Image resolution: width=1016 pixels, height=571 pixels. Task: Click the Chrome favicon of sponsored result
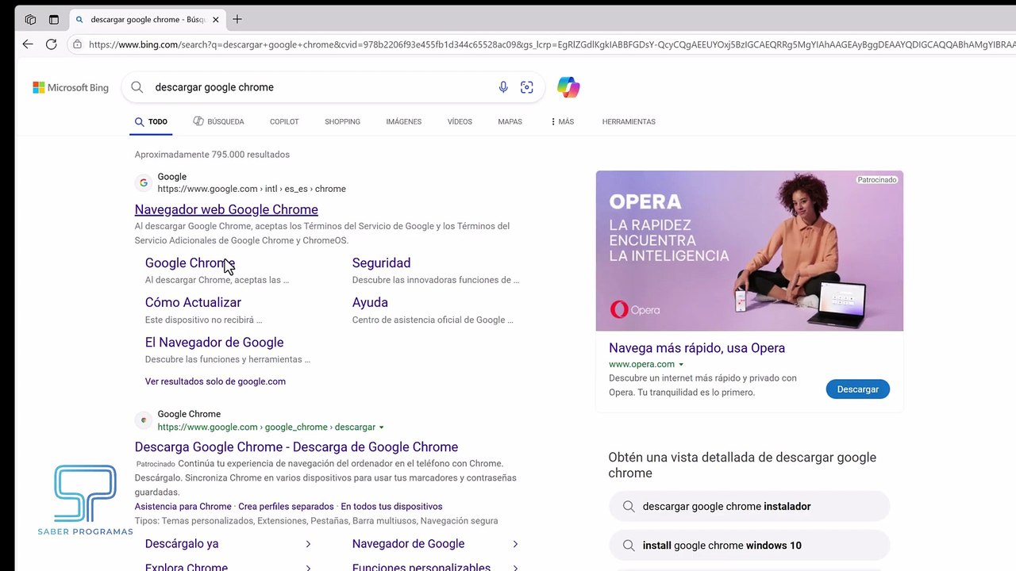(x=144, y=420)
